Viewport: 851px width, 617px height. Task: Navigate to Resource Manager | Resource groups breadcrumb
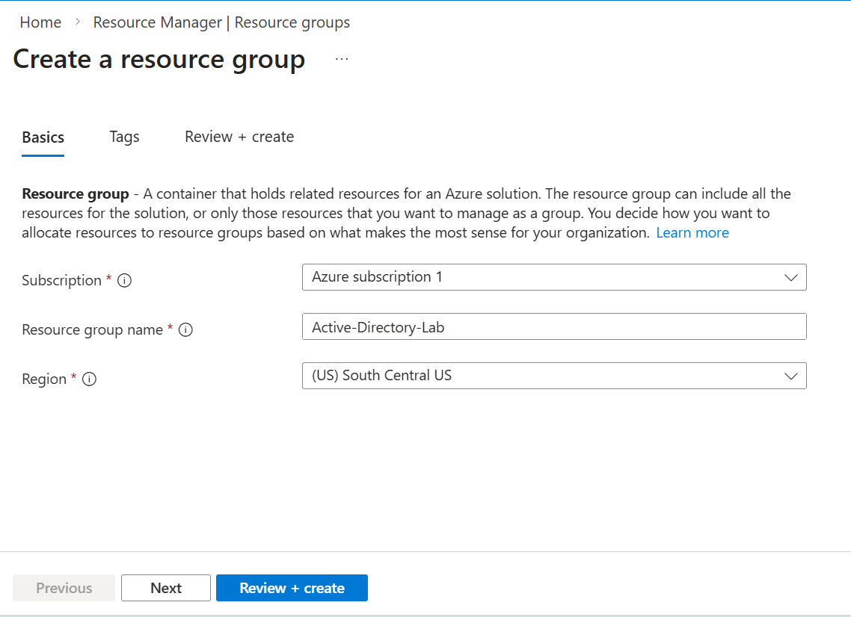point(221,22)
